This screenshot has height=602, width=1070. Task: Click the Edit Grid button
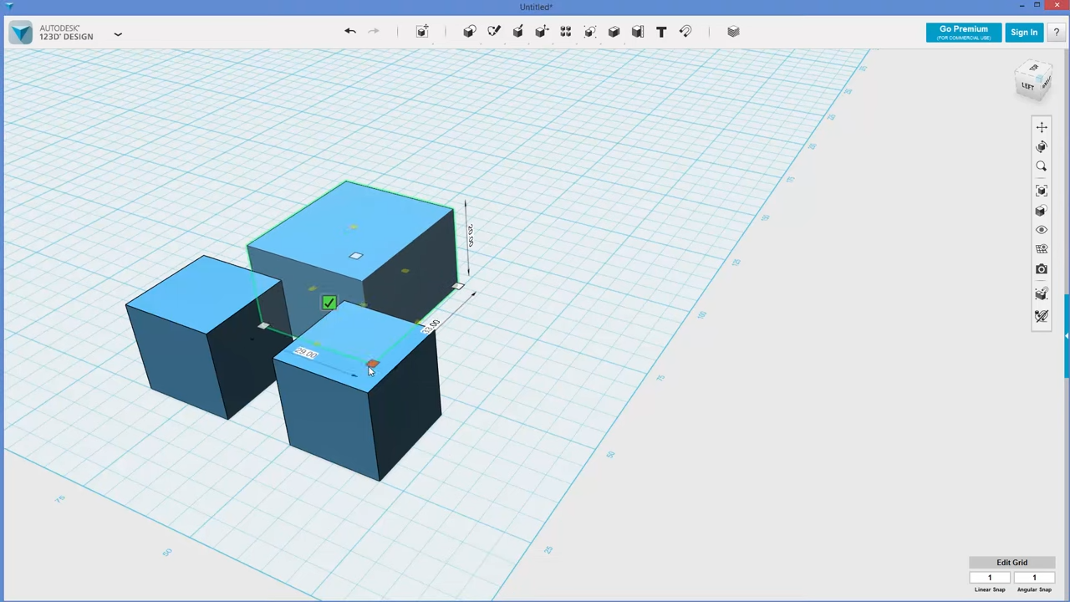[1011, 563]
